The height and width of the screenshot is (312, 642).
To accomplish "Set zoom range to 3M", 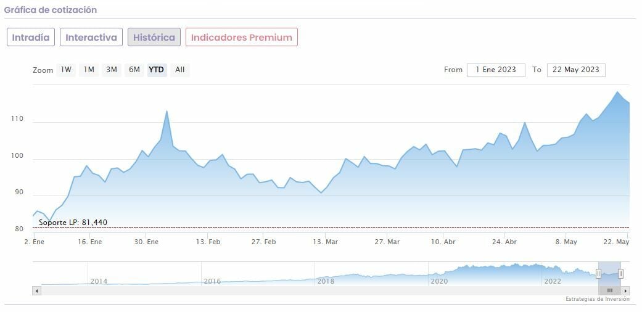I will coord(112,70).
